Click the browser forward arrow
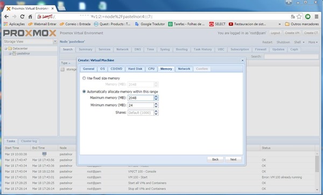 14,17
